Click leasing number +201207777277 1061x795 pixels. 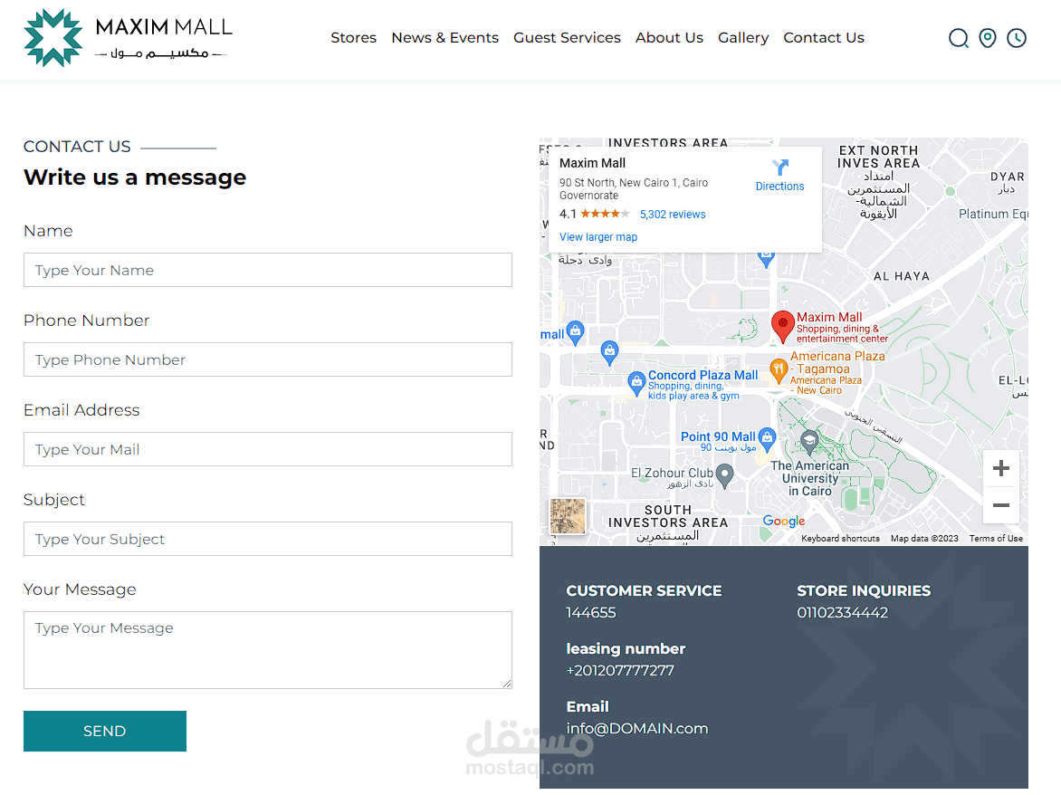(620, 671)
